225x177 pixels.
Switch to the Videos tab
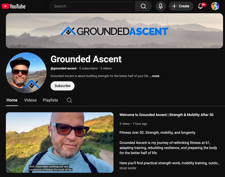(30, 100)
